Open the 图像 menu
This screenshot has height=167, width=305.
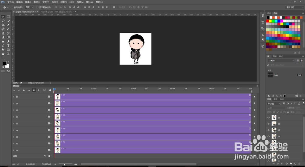tap(28, 2)
